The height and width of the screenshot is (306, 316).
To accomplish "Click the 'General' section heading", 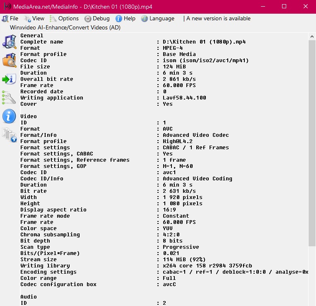I will tap(32, 36).
